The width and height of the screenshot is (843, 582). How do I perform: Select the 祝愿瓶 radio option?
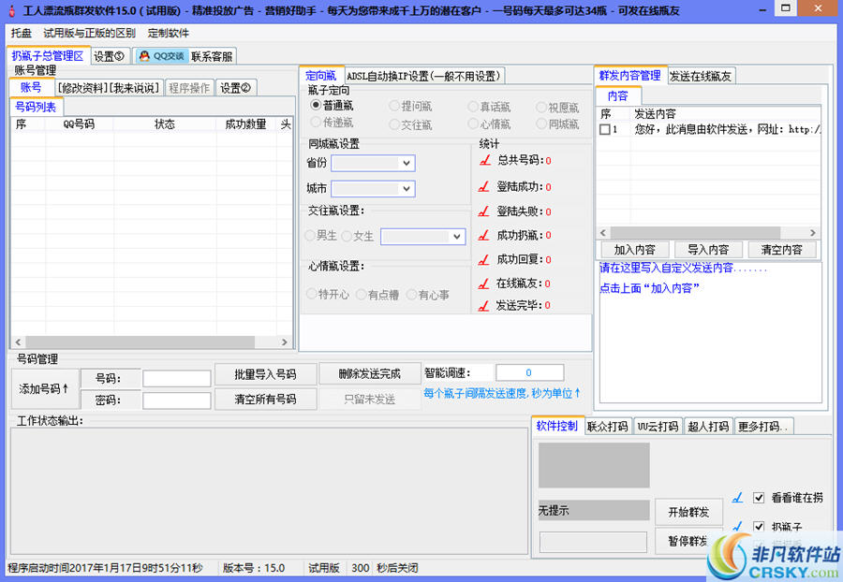pos(540,108)
